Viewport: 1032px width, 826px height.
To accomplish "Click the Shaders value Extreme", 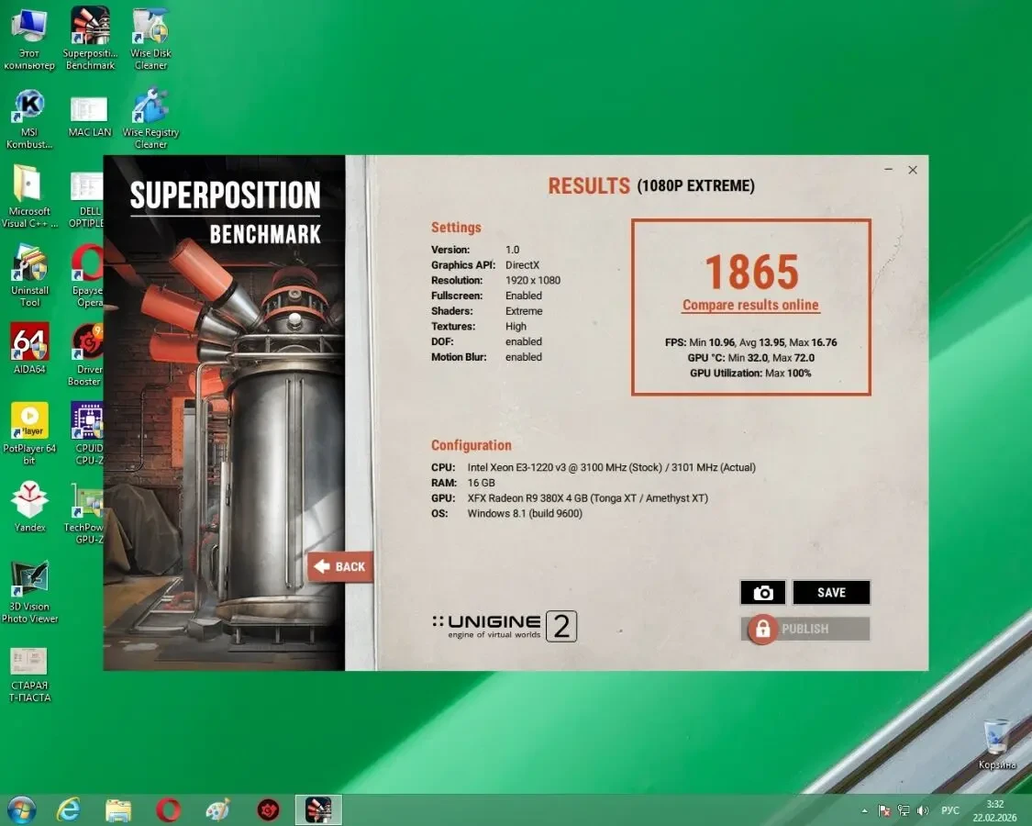I will (x=524, y=311).
